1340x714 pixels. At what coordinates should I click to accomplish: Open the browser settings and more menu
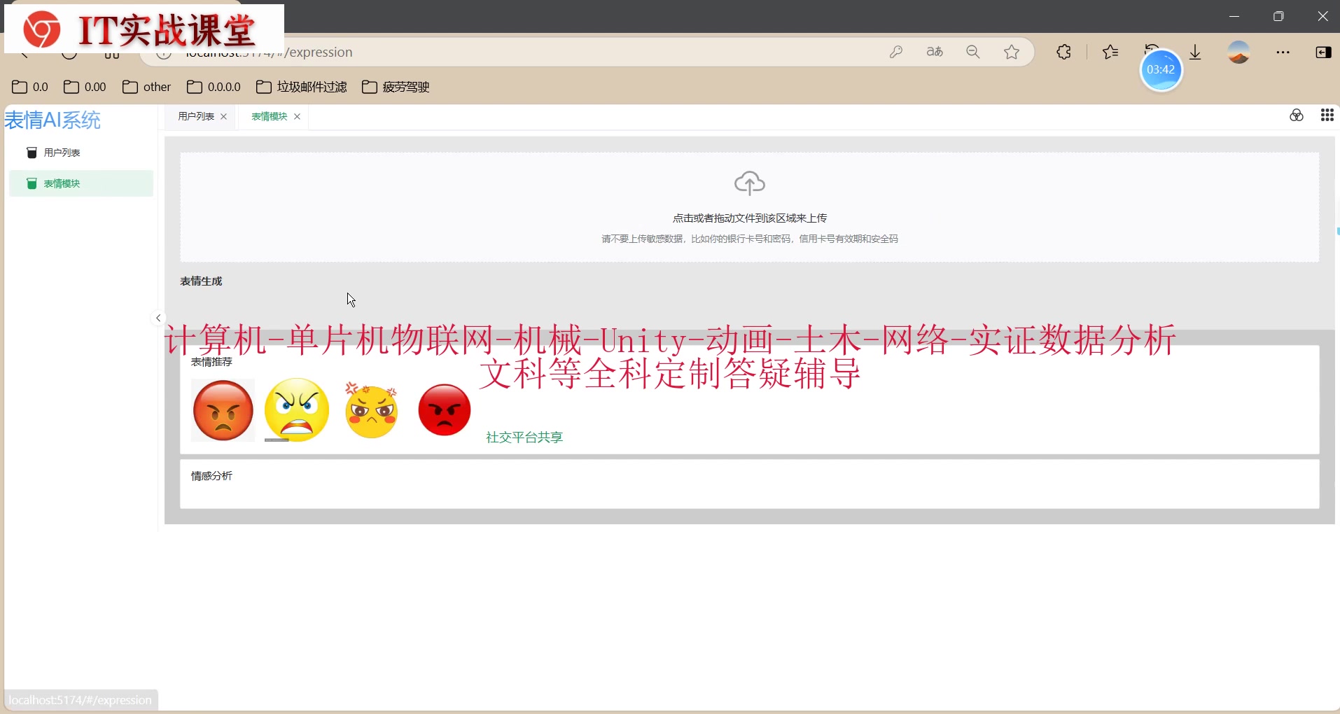pyautogui.click(x=1283, y=52)
